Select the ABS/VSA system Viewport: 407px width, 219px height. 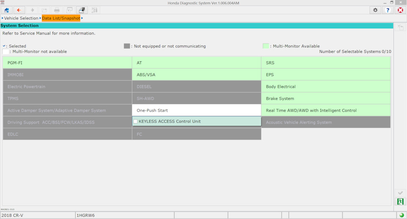[x=196, y=74]
